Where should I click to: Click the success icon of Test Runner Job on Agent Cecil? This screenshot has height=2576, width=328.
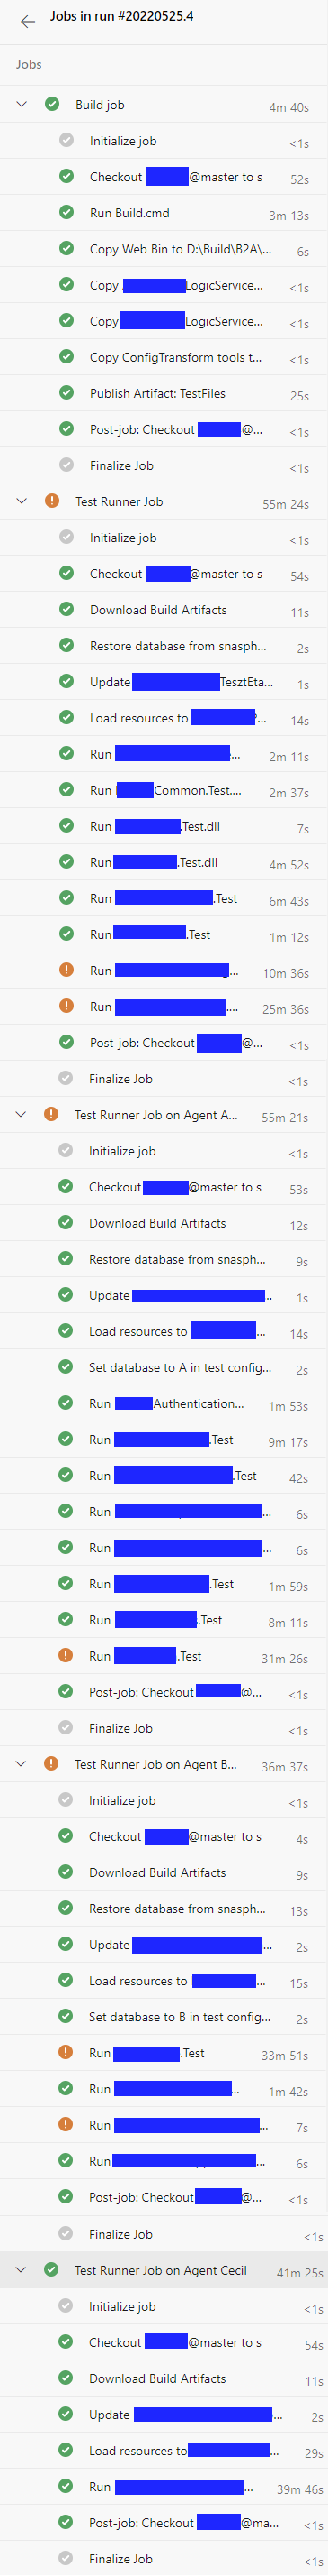[x=51, y=2270]
